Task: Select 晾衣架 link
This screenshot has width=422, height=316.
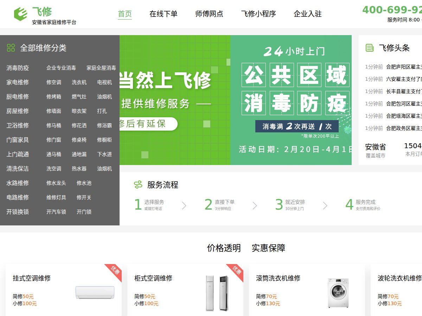Action: pos(79,111)
